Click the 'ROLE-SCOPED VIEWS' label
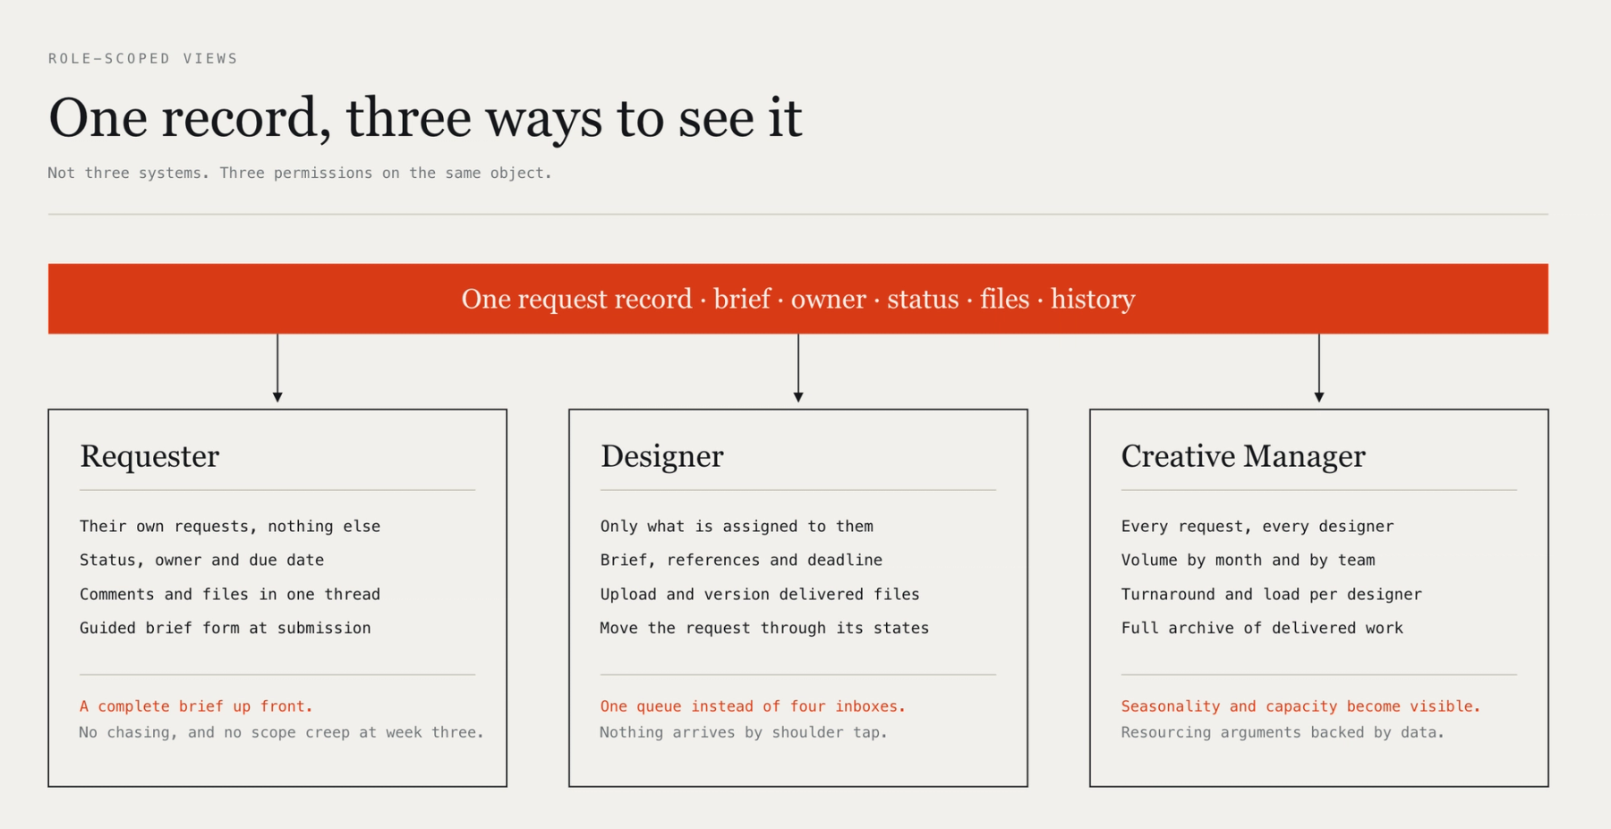Viewport: 1611px width, 829px height. pyautogui.click(x=143, y=58)
